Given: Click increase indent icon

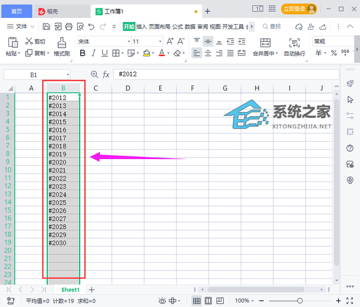Looking at the screenshot, I should point(241,42).
